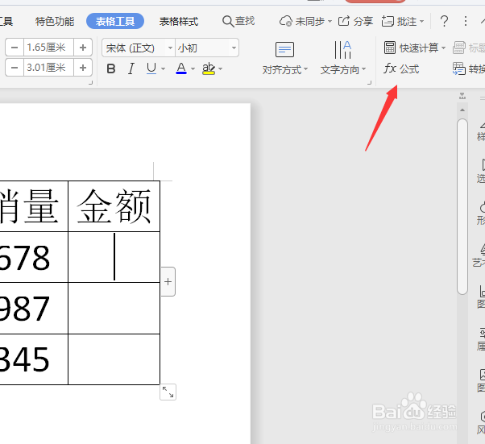Open the help question mark icon
The image size is (485, 444).
444,21
